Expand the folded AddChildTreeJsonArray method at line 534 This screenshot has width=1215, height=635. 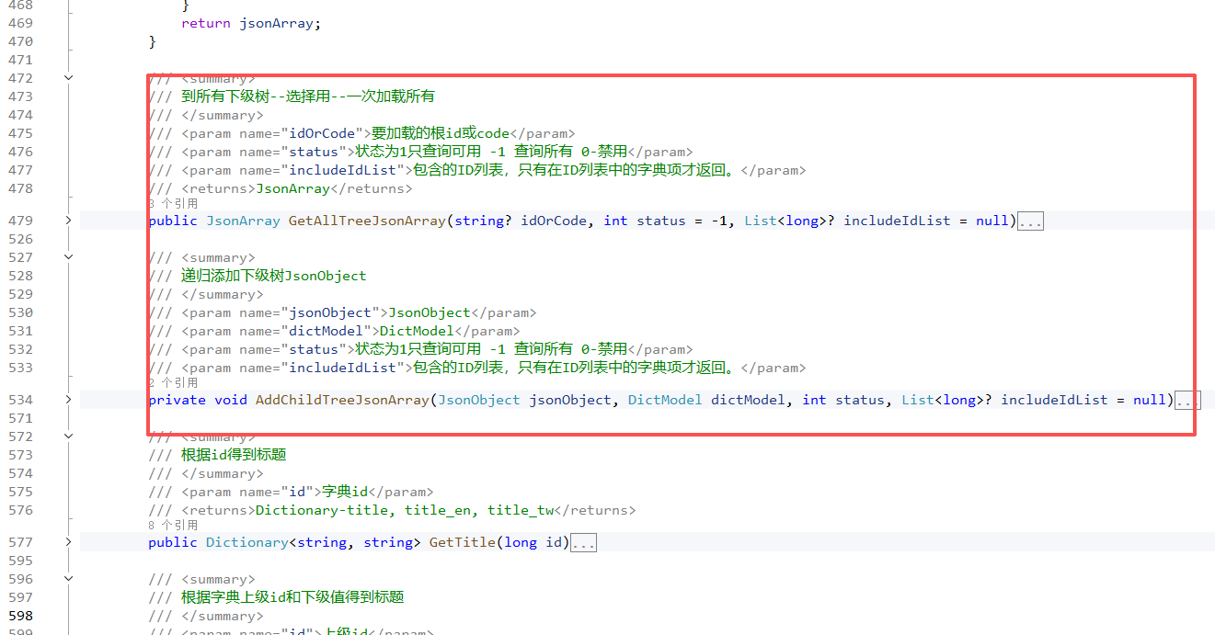(68, 400)
